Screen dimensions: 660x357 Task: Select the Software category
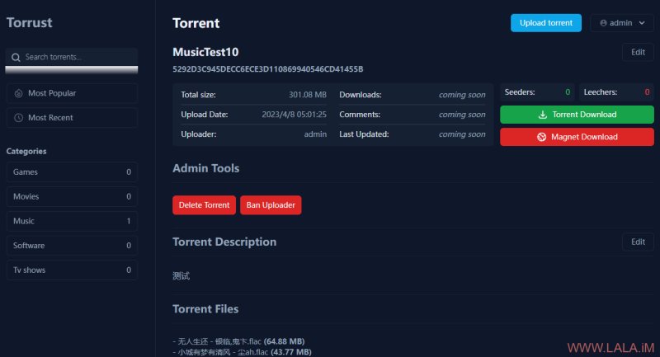click(72, 246)
